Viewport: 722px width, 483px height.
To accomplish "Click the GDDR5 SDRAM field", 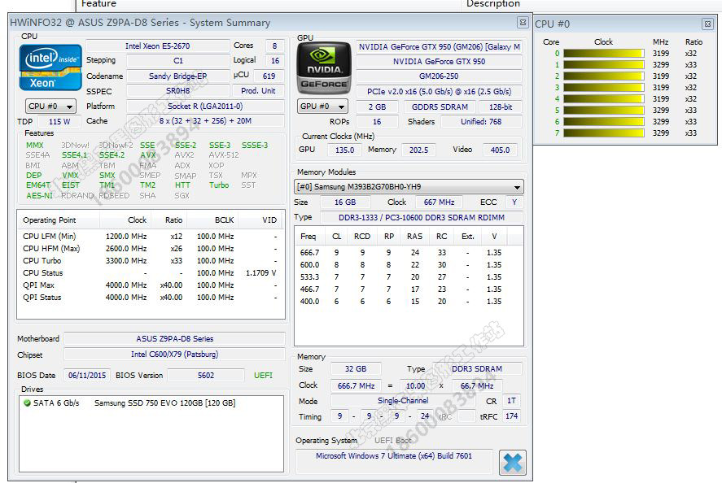I will pyautogui.click(x=440, y=107).
